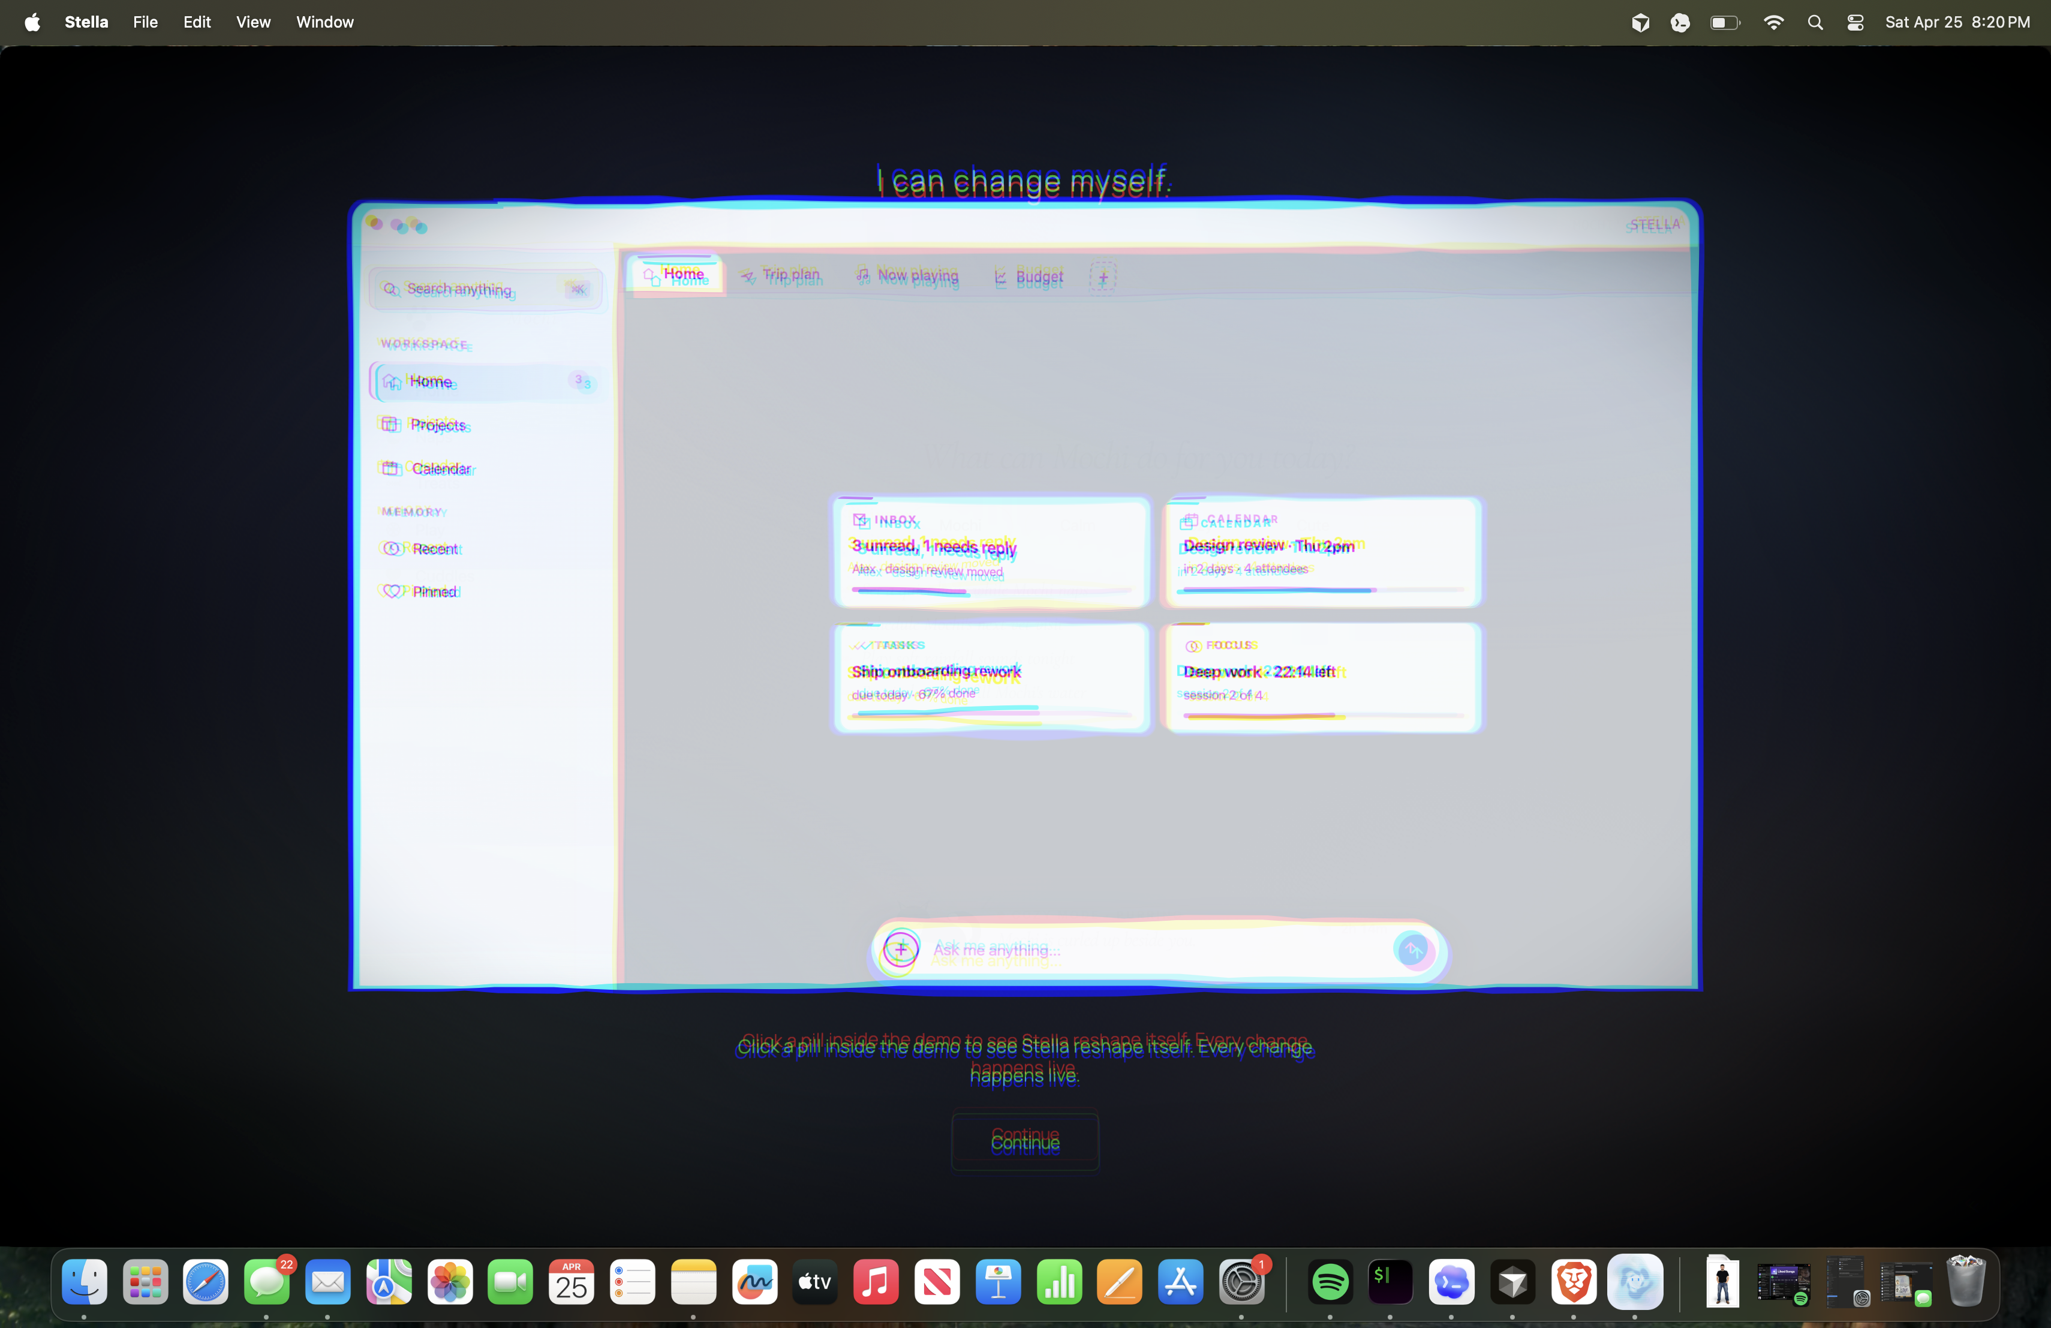The width and height of the screenshot is (2051, 1328).
Task: Add a new tab with plus button
Action: pyautogui.click(x=1102, y=277)
